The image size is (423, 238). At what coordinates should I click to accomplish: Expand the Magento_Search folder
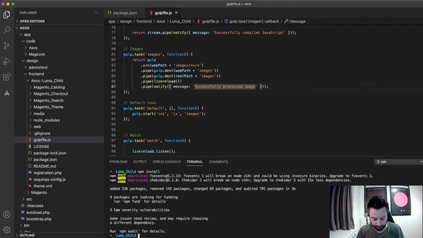click(59, 100)
